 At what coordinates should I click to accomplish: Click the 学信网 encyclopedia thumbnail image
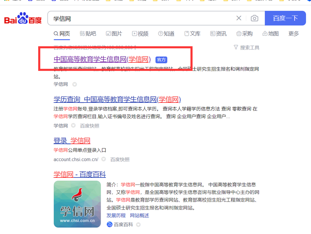click(x=77, y=204)
